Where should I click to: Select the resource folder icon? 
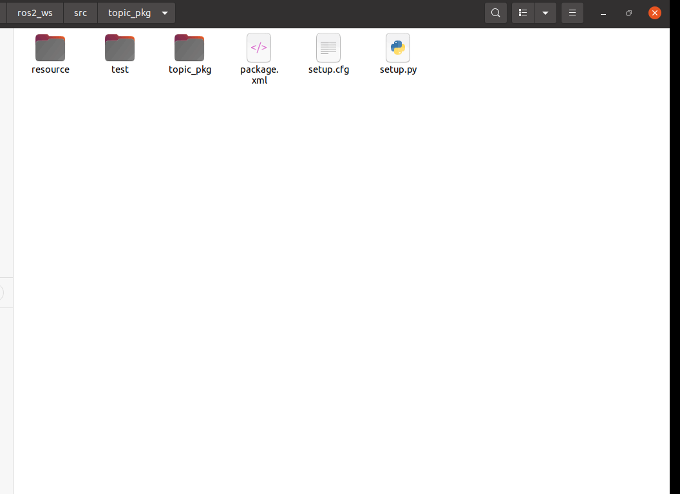(x=50, y=48)
